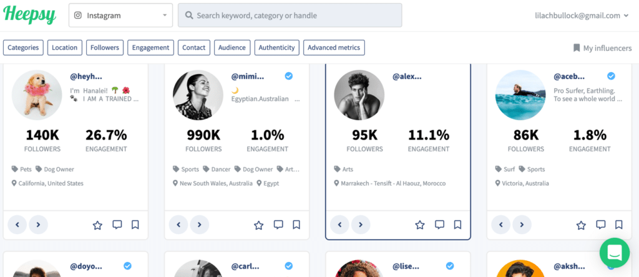Screen dimensions: 639x277
Task: Go to My influencers
Action: pos(600,48)
